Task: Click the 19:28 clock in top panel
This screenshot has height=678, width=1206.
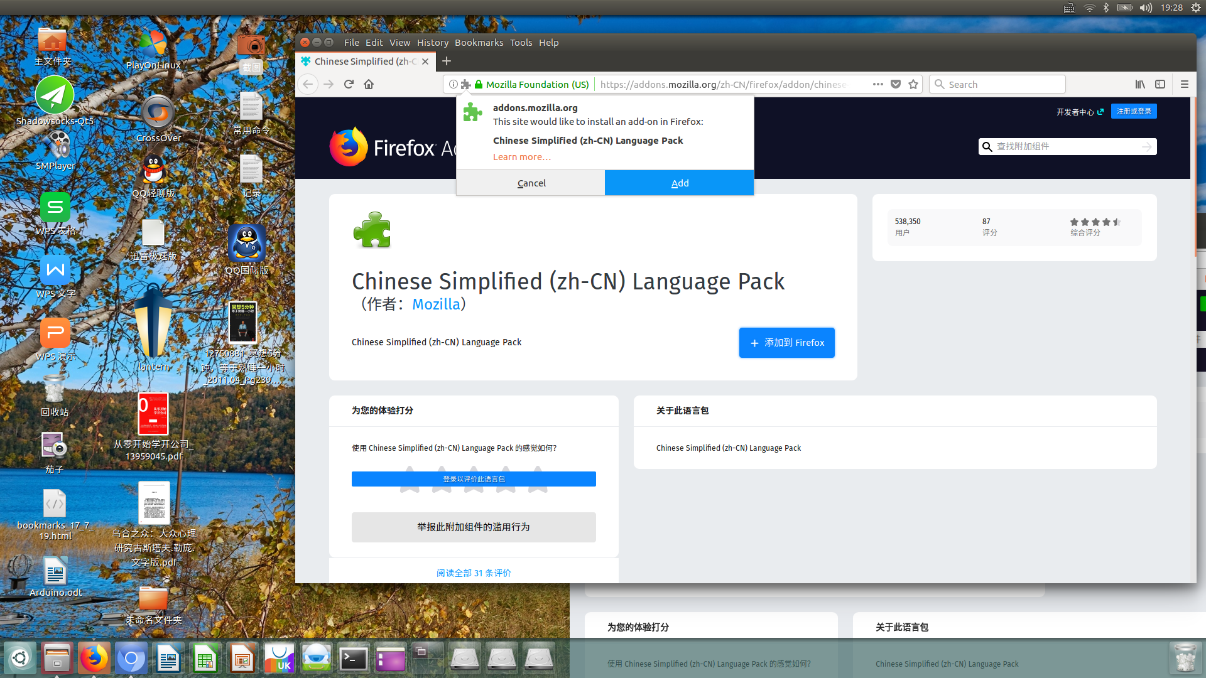Action: pos(1171,8)
